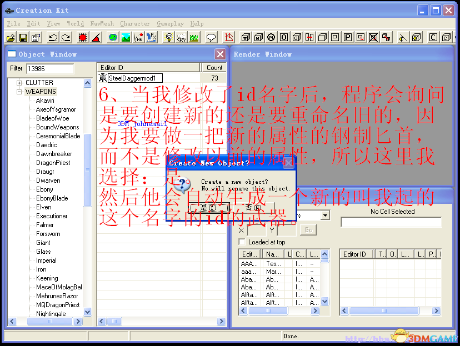Click the cell list horizontal scroll thumb
This screenshot has width=460, height=346.
click(x=268, y=311)
